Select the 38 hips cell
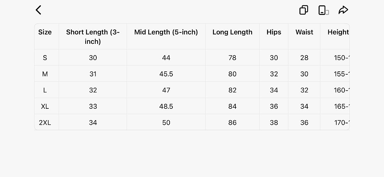The width and height of the screenshot is (384, 177). [x=274, y=122]
